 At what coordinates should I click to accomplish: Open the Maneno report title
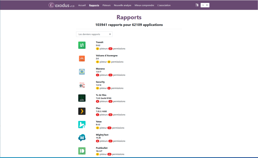coord(100,69)
